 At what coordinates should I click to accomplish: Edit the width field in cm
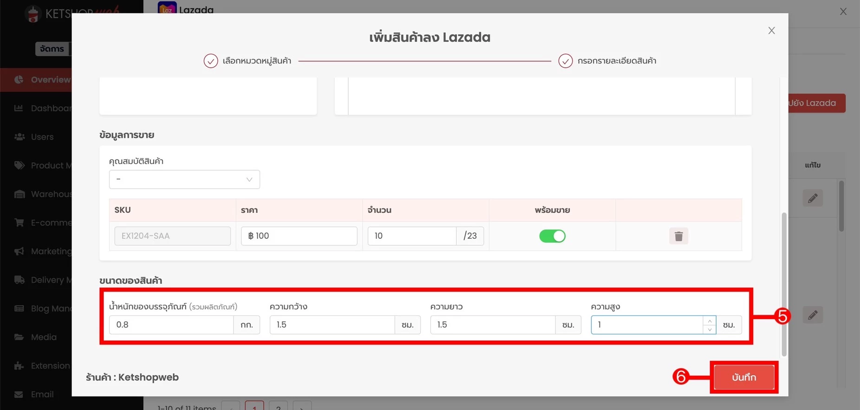(332, 325)
